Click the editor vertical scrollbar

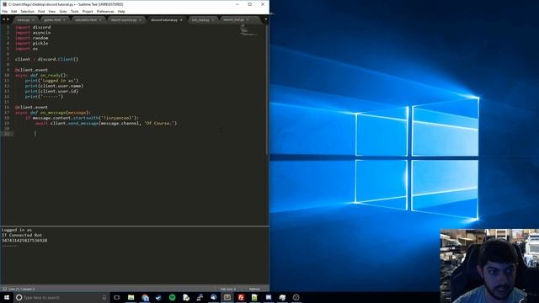coord(267,89)
